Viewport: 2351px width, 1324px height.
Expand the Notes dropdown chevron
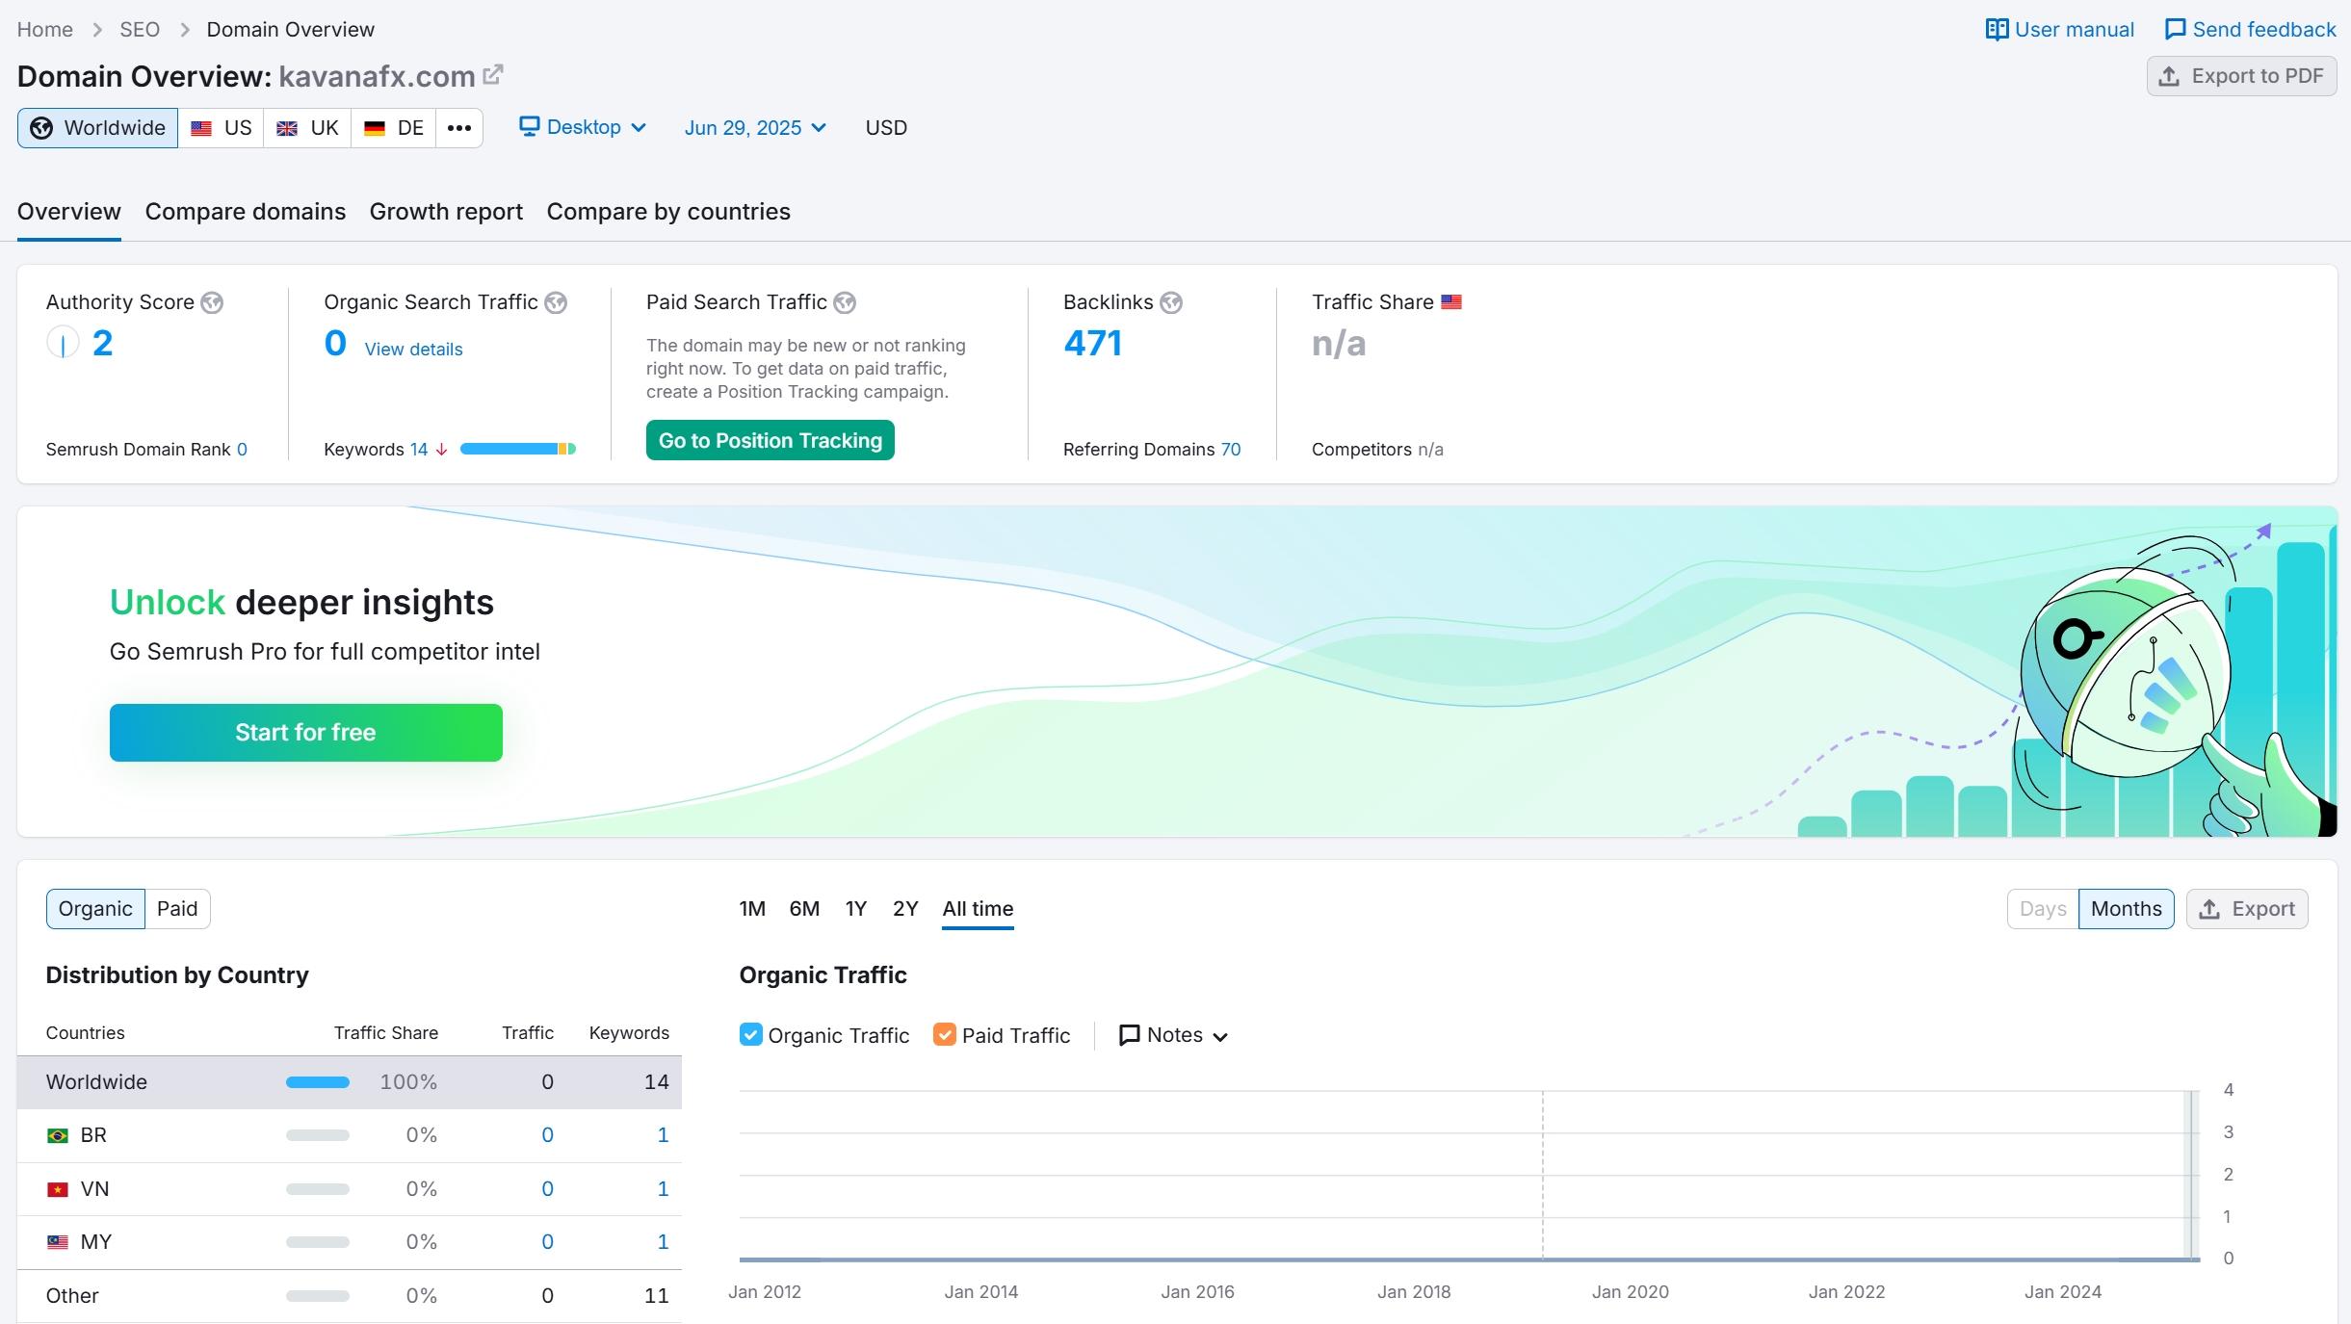coord(1220,1037)
